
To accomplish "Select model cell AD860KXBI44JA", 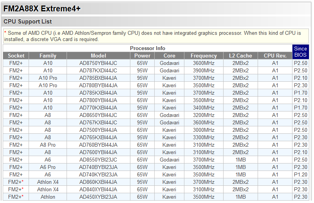I will 98,182.
